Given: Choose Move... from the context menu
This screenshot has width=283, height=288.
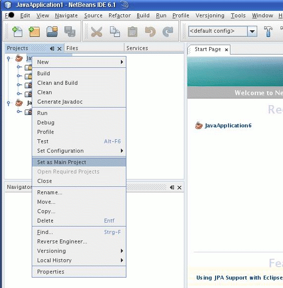Looking at the screenshot, I should point(79,202).
